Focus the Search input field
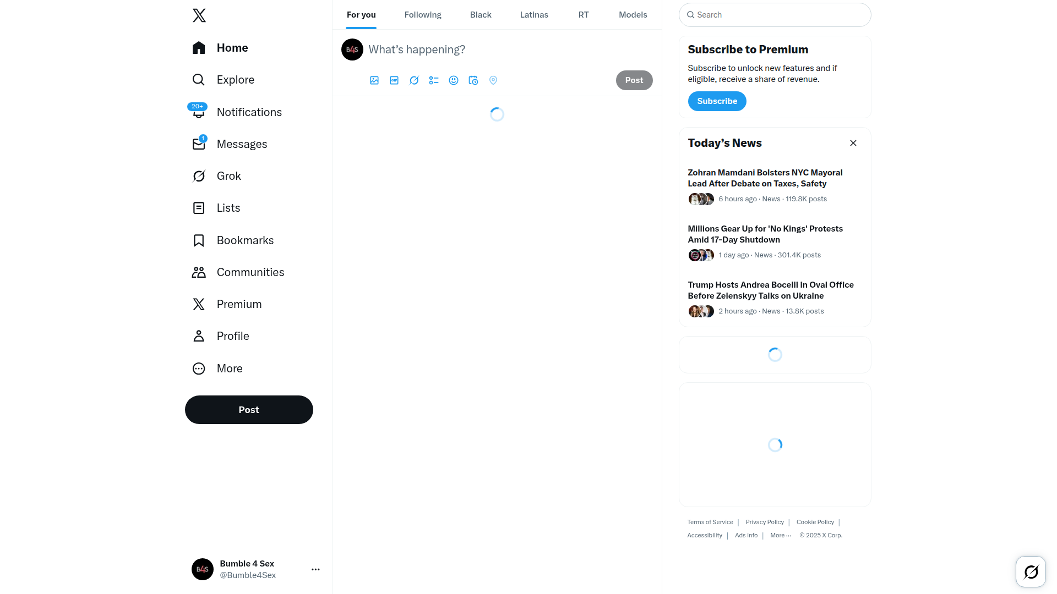The image size is (1057, 594). (775, 15)
